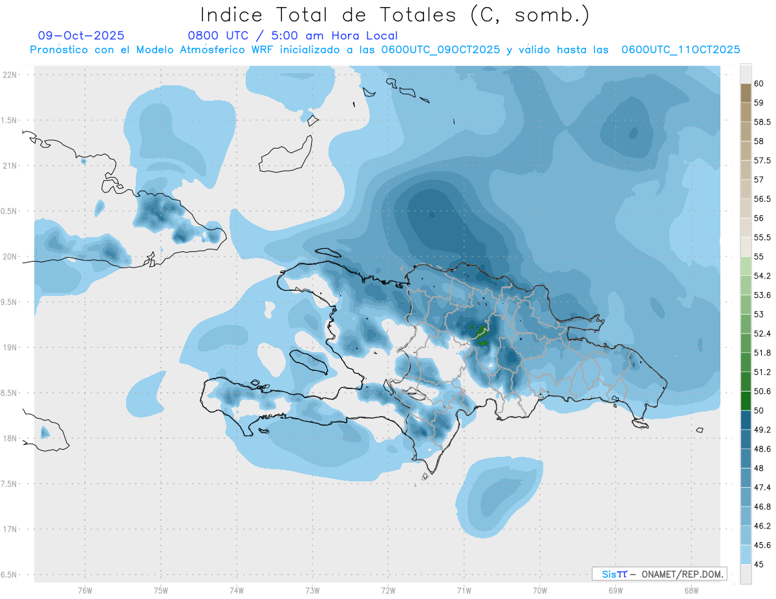Click the '20N' latitude label
776x599 pixels.
tap(10, 257)
